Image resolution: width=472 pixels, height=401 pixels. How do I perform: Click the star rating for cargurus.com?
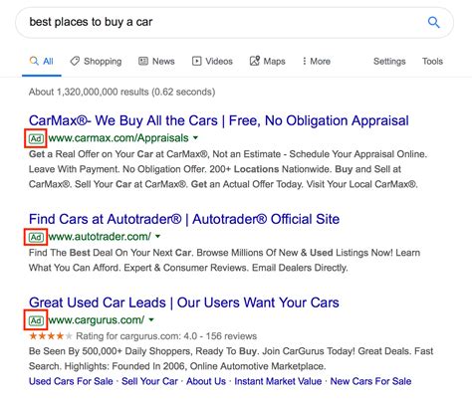[51, 336]
